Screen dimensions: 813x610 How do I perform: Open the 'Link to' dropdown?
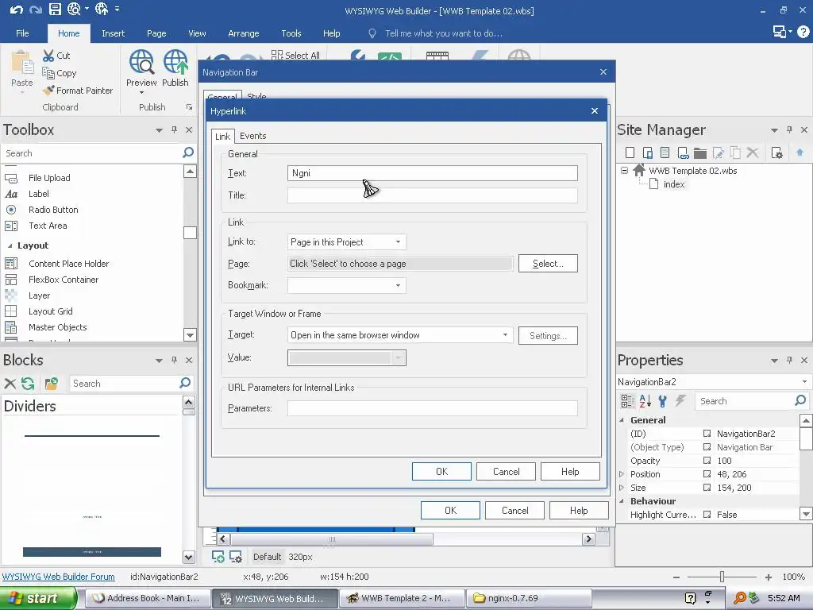click(398, 241)
